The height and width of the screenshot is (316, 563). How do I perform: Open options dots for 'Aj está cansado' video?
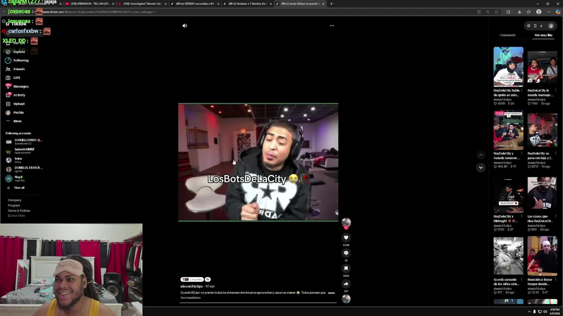(x=522, y=280)
